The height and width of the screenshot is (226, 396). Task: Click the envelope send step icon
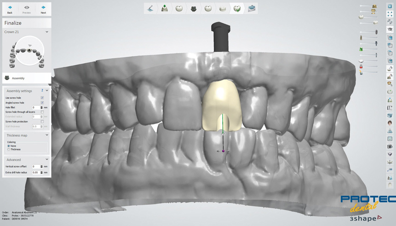point(252,8)
